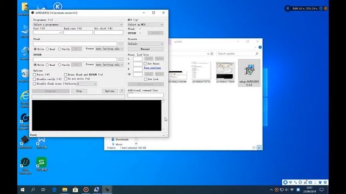346x194 pixels.
Task: Open Task View from the taskbar
Action: click(43, 190)
